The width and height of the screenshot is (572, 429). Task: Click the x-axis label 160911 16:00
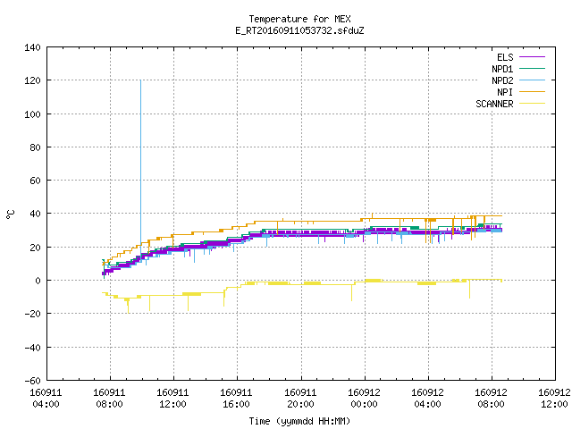pos(236,399)
